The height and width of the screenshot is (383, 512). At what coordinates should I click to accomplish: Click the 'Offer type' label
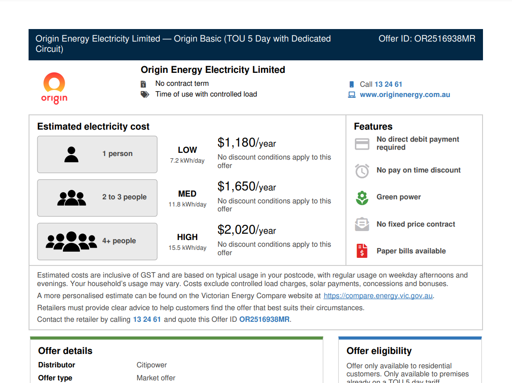55,378
